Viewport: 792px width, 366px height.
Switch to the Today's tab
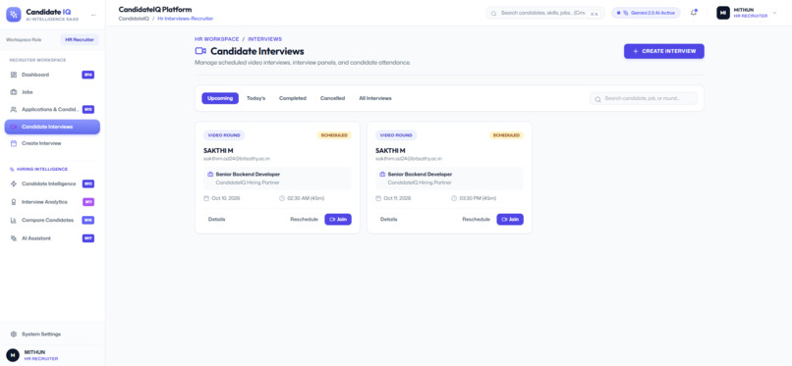point(256,98)
